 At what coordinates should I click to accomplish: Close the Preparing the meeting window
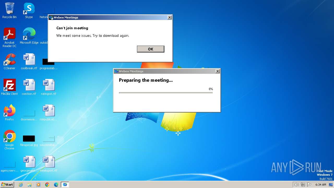coord(218,71)
